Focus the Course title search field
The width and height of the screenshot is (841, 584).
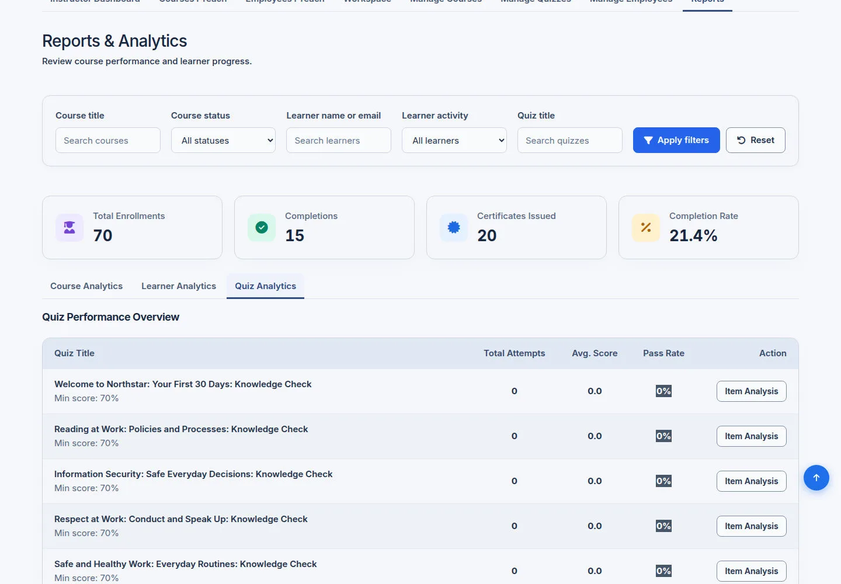pos(108,140)
